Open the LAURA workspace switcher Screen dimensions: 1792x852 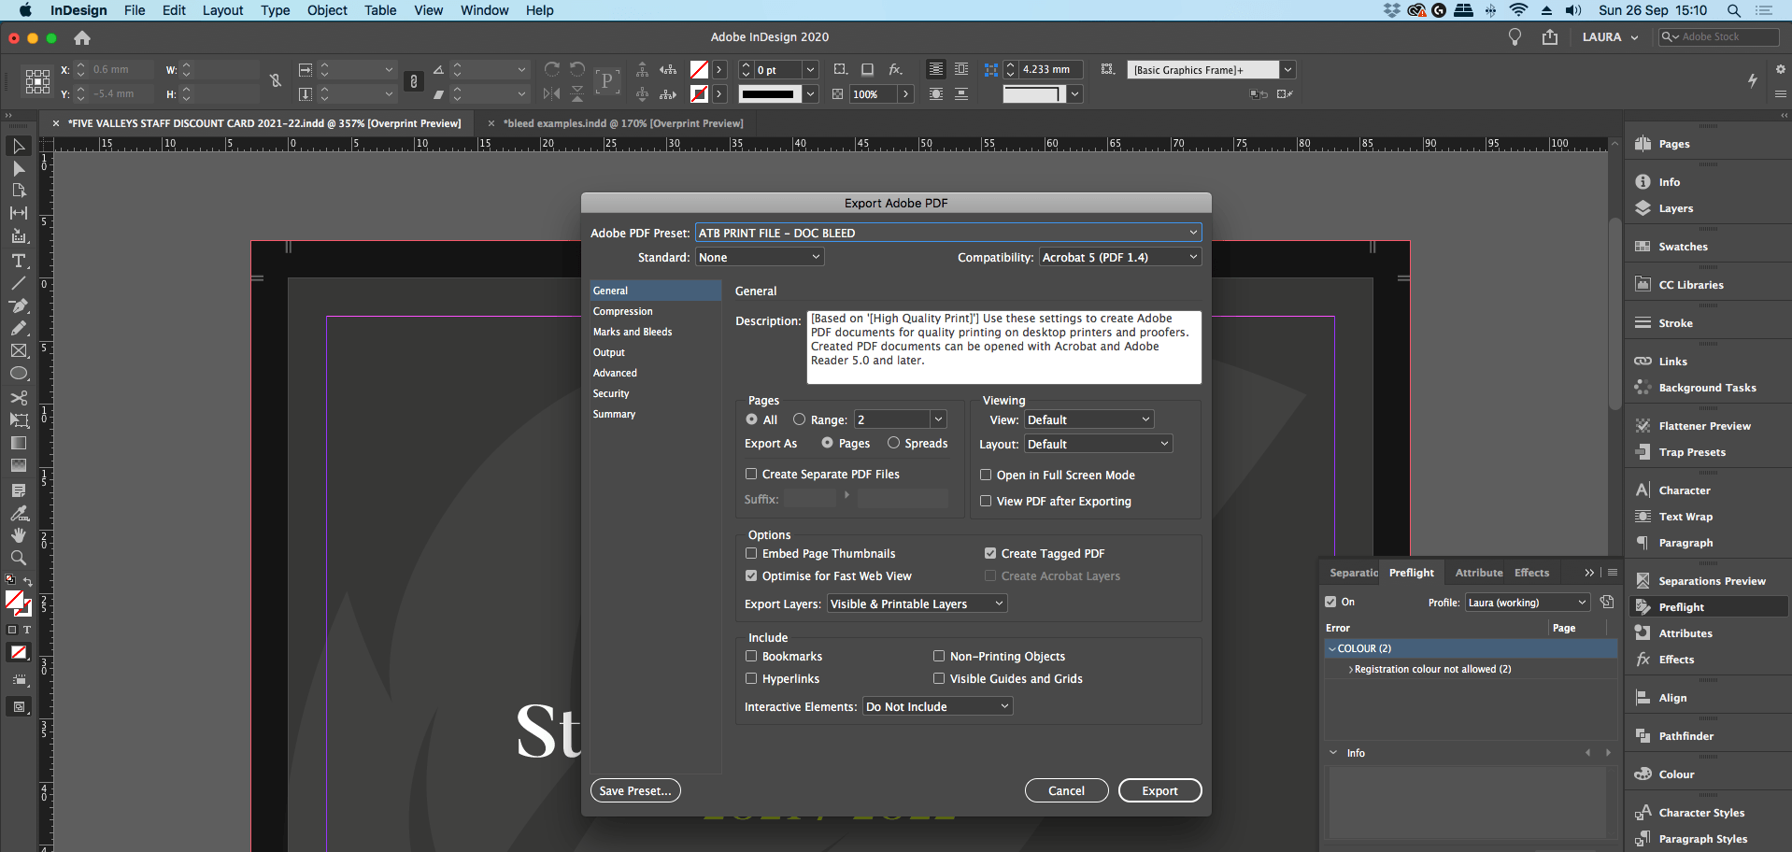pyautogui.click(x=1610, y=37)
